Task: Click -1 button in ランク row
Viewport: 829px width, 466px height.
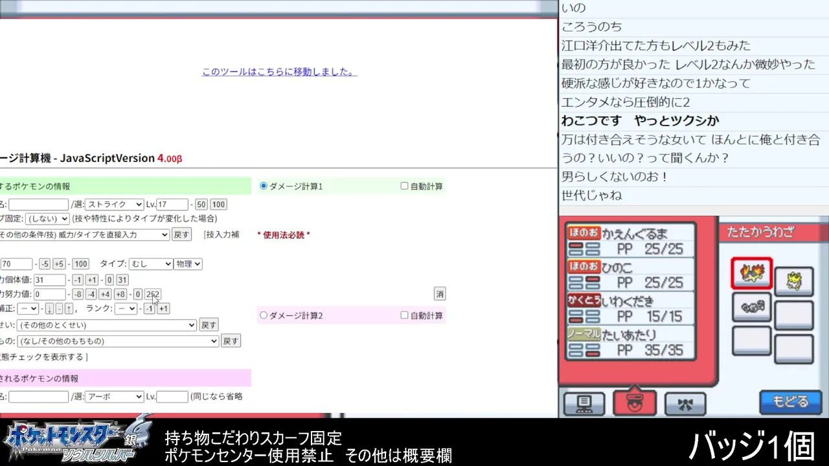Action: click(x=149, y=309)
